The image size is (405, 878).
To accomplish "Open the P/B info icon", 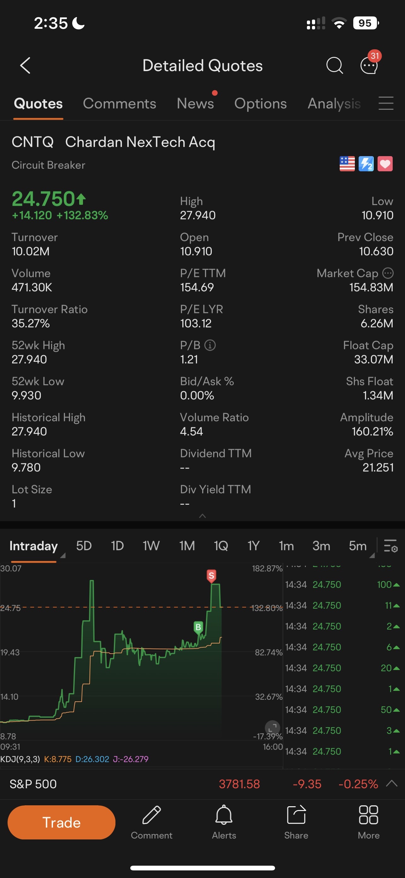I will tap(210, 345).
